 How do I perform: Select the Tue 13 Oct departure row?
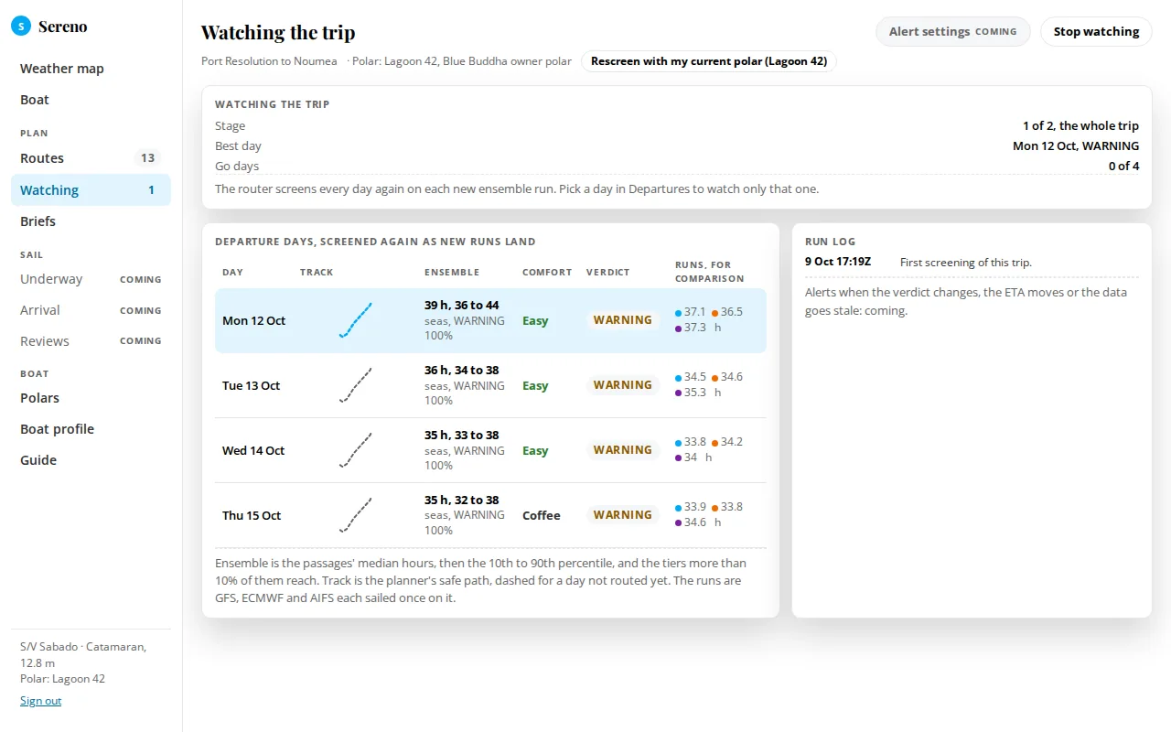pyautogui.click(x=490, y=385)
